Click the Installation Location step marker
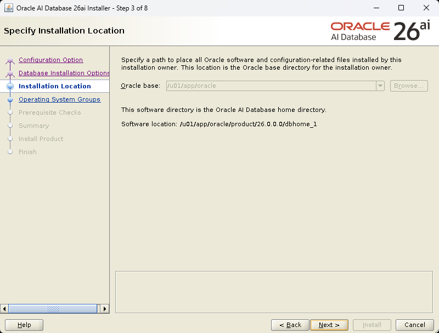Image resolution: width=439 pixels, height=333 pixels. tap(10, 86)
